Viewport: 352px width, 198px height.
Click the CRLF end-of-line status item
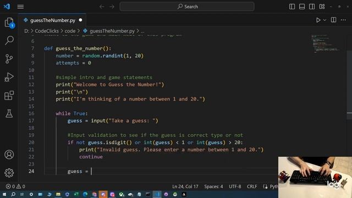252,186
